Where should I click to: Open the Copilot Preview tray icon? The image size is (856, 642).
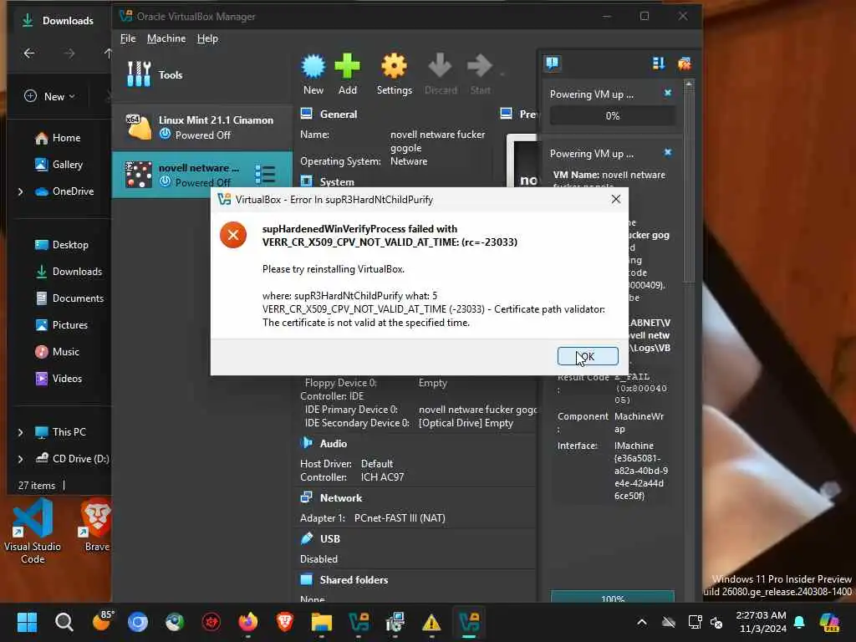click(829, 622)
